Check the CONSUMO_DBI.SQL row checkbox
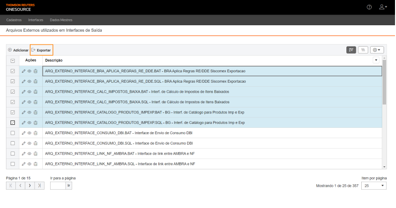396x208 pixels. coord(12,143)
